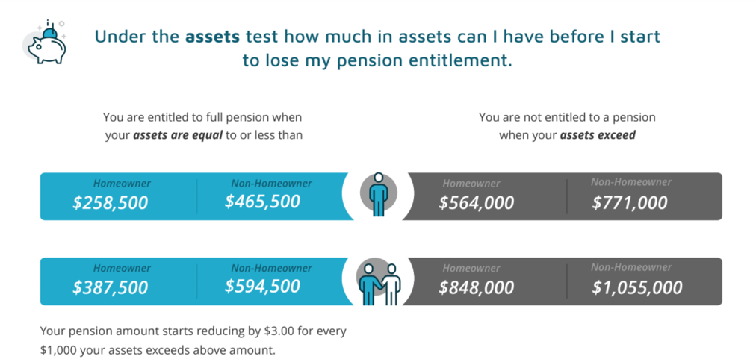Viewport: 756px width, 362px height.
Task: Click the $3.00 reduction note text
Action: pos(193,341)
